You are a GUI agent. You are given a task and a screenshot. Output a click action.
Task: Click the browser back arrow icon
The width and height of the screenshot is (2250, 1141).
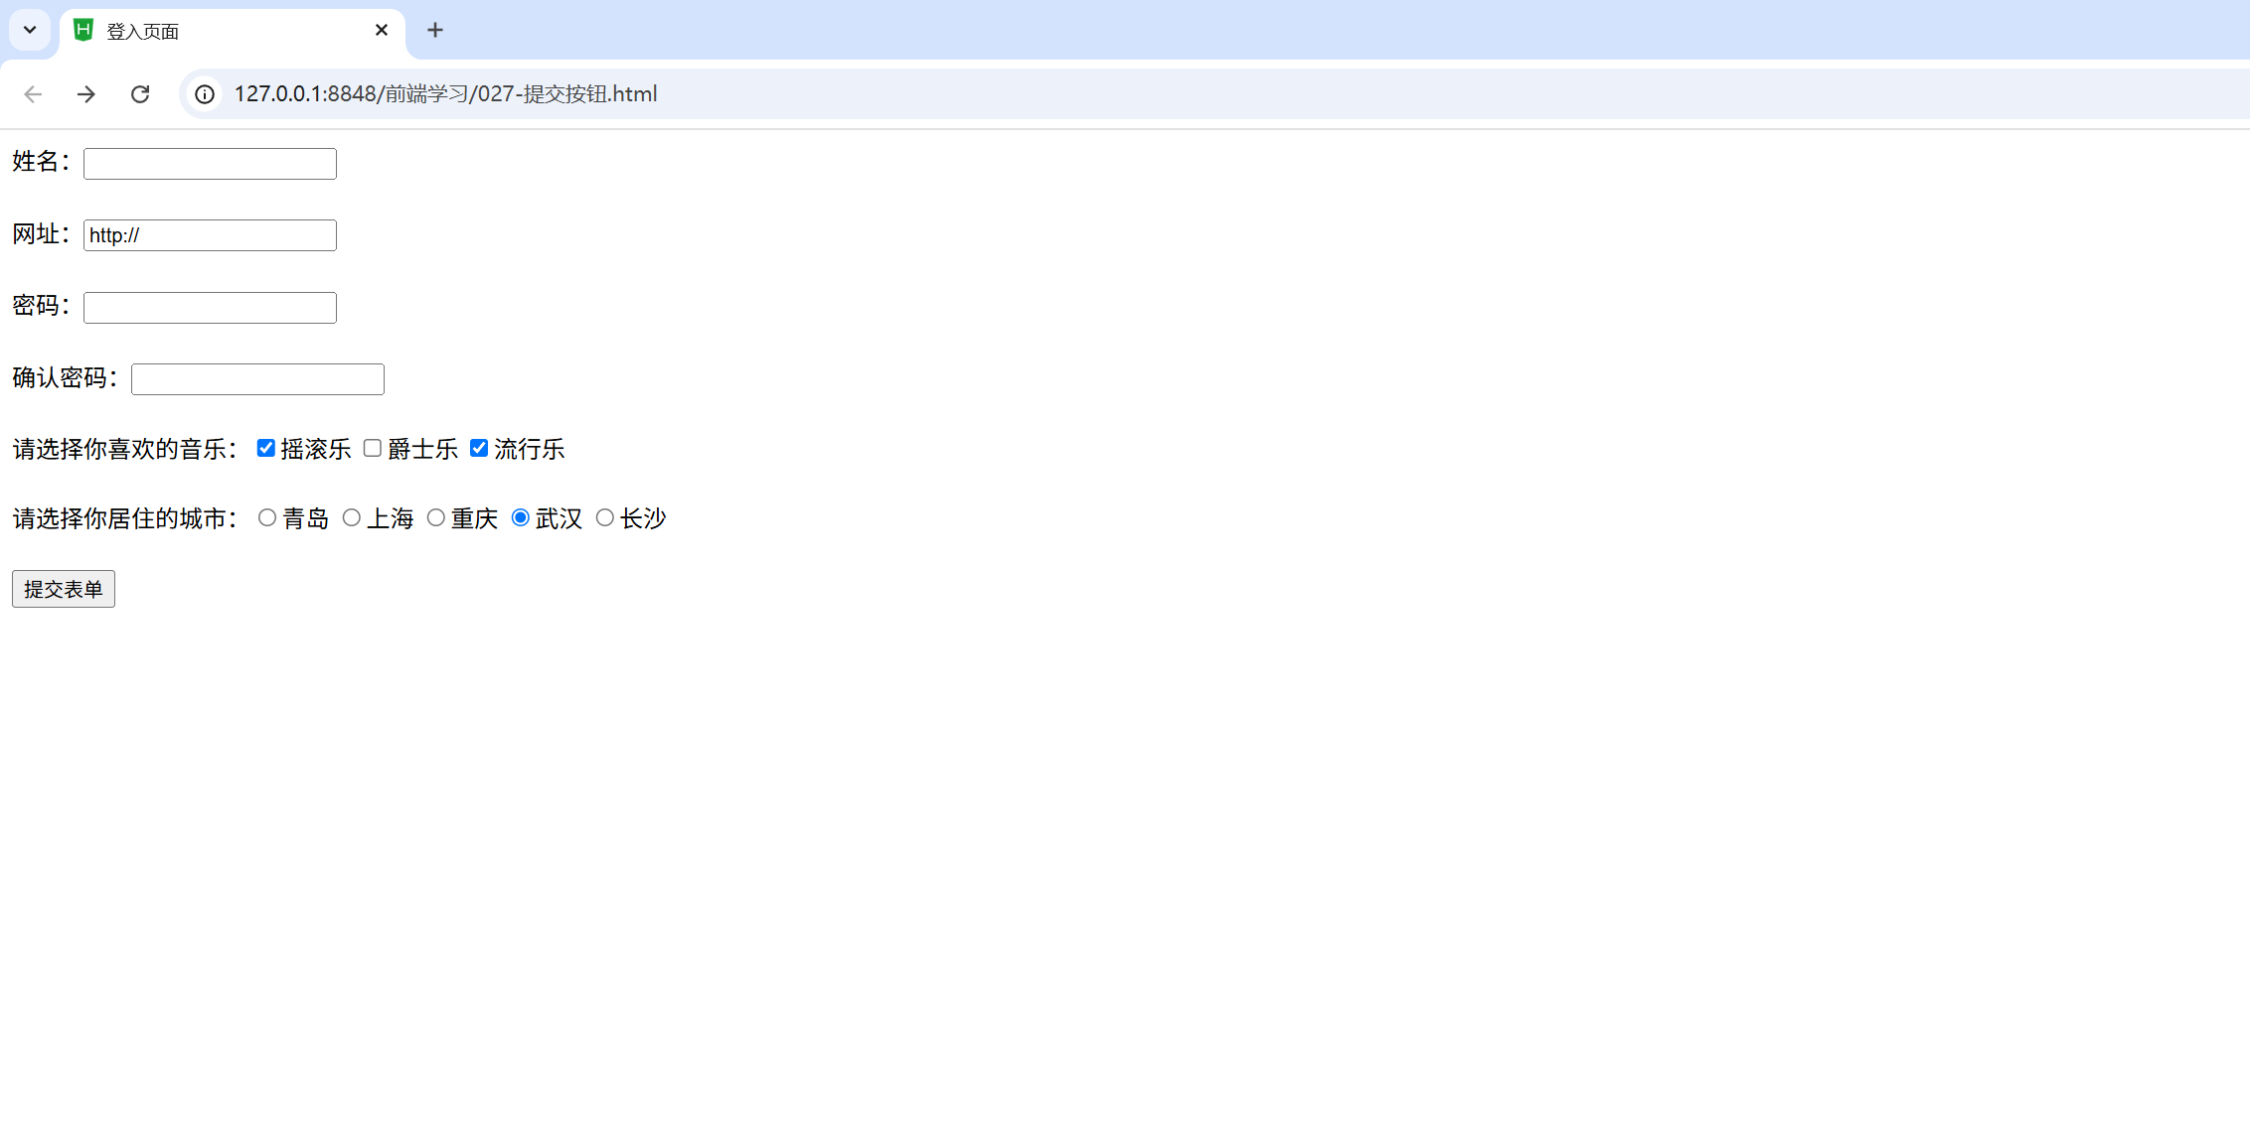tap(33, 93)
